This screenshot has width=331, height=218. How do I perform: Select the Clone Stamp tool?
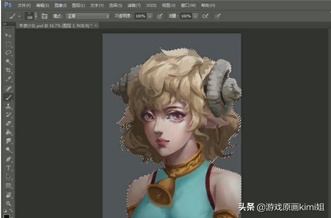[x=8, y=106]
